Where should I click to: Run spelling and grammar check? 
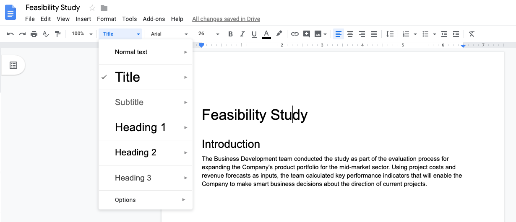[46, 34]
